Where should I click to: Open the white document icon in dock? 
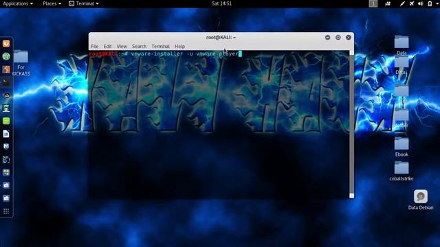coord(6,134)
